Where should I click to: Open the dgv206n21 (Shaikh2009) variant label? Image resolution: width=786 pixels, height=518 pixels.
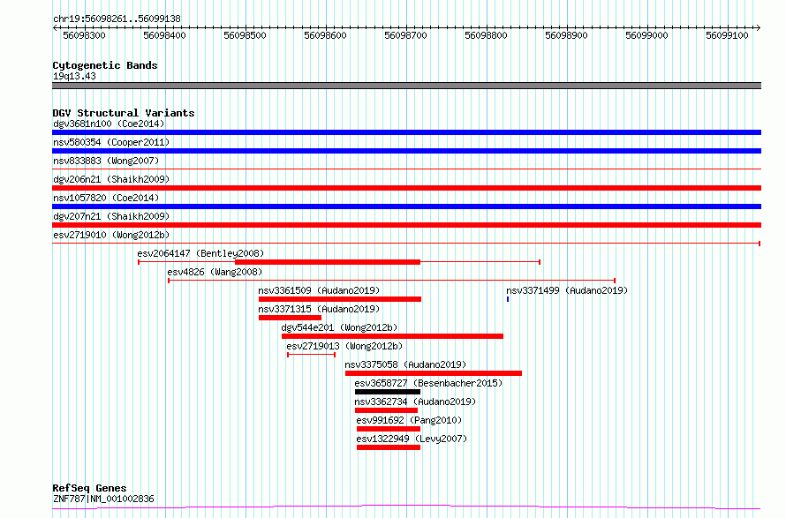click(111, 179)
